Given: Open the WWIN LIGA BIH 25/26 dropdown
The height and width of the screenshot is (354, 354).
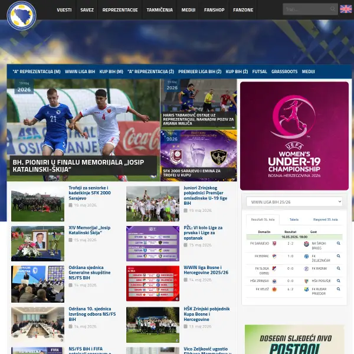Looking at the screenshot, I should pyautogui.click(x=294, y=202).
